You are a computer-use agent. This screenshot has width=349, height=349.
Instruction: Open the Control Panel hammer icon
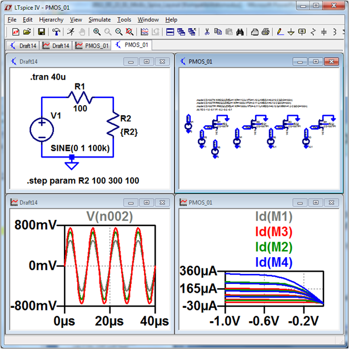(x=56, y=32)
